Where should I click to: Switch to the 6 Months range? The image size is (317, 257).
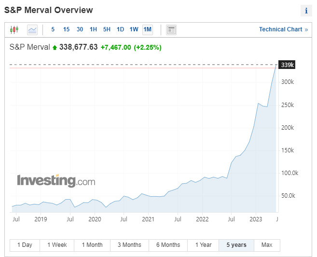[168, 245]
